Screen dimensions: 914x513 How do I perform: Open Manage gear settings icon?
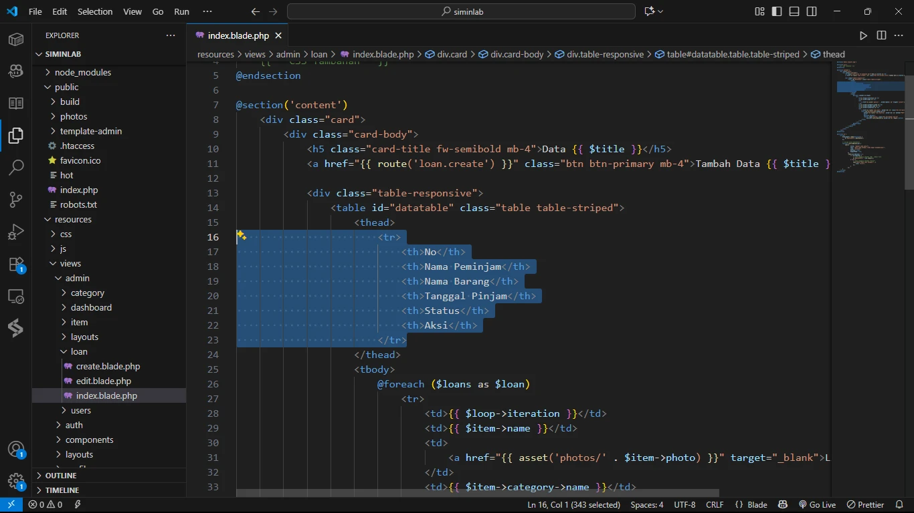pos(16,481)
